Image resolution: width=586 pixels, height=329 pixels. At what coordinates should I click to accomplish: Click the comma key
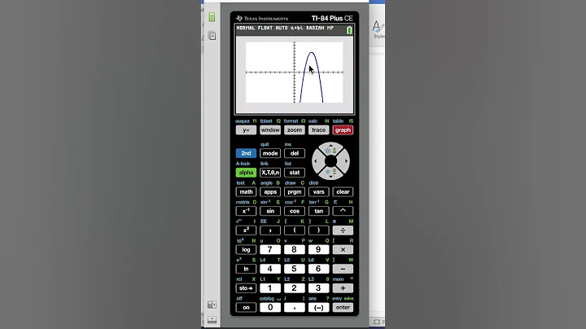pos(270,230)
